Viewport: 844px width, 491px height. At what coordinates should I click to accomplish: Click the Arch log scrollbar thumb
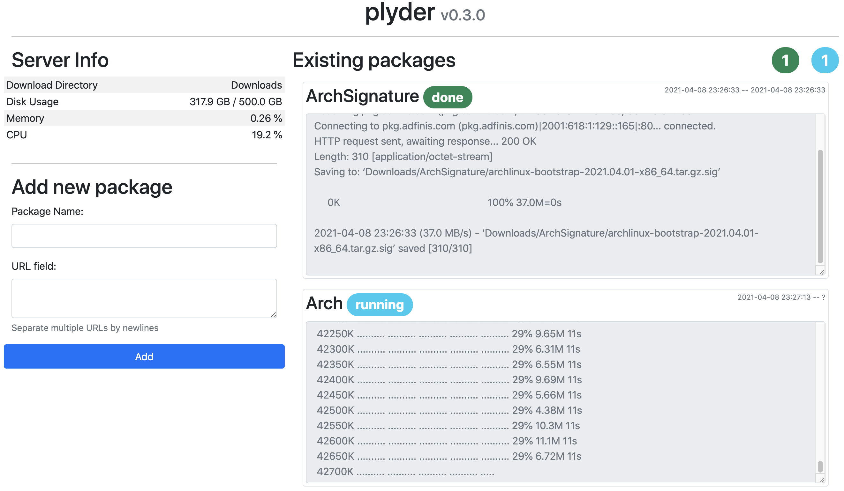820,466
